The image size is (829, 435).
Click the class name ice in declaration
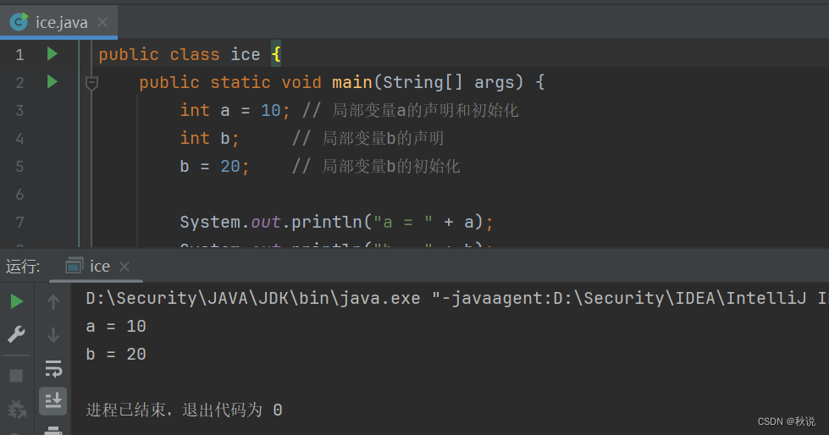pyautogui.click(x=246, y=54)
